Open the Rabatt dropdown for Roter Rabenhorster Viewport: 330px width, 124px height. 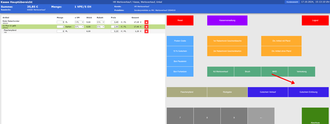point(100,22)
